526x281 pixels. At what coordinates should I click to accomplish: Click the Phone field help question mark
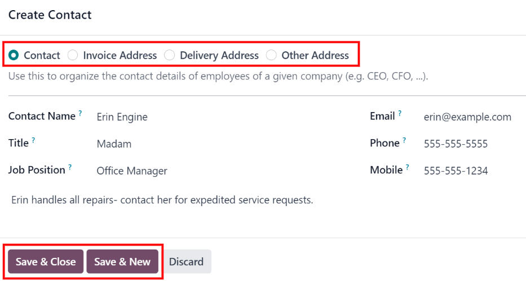tap(404, 140)
